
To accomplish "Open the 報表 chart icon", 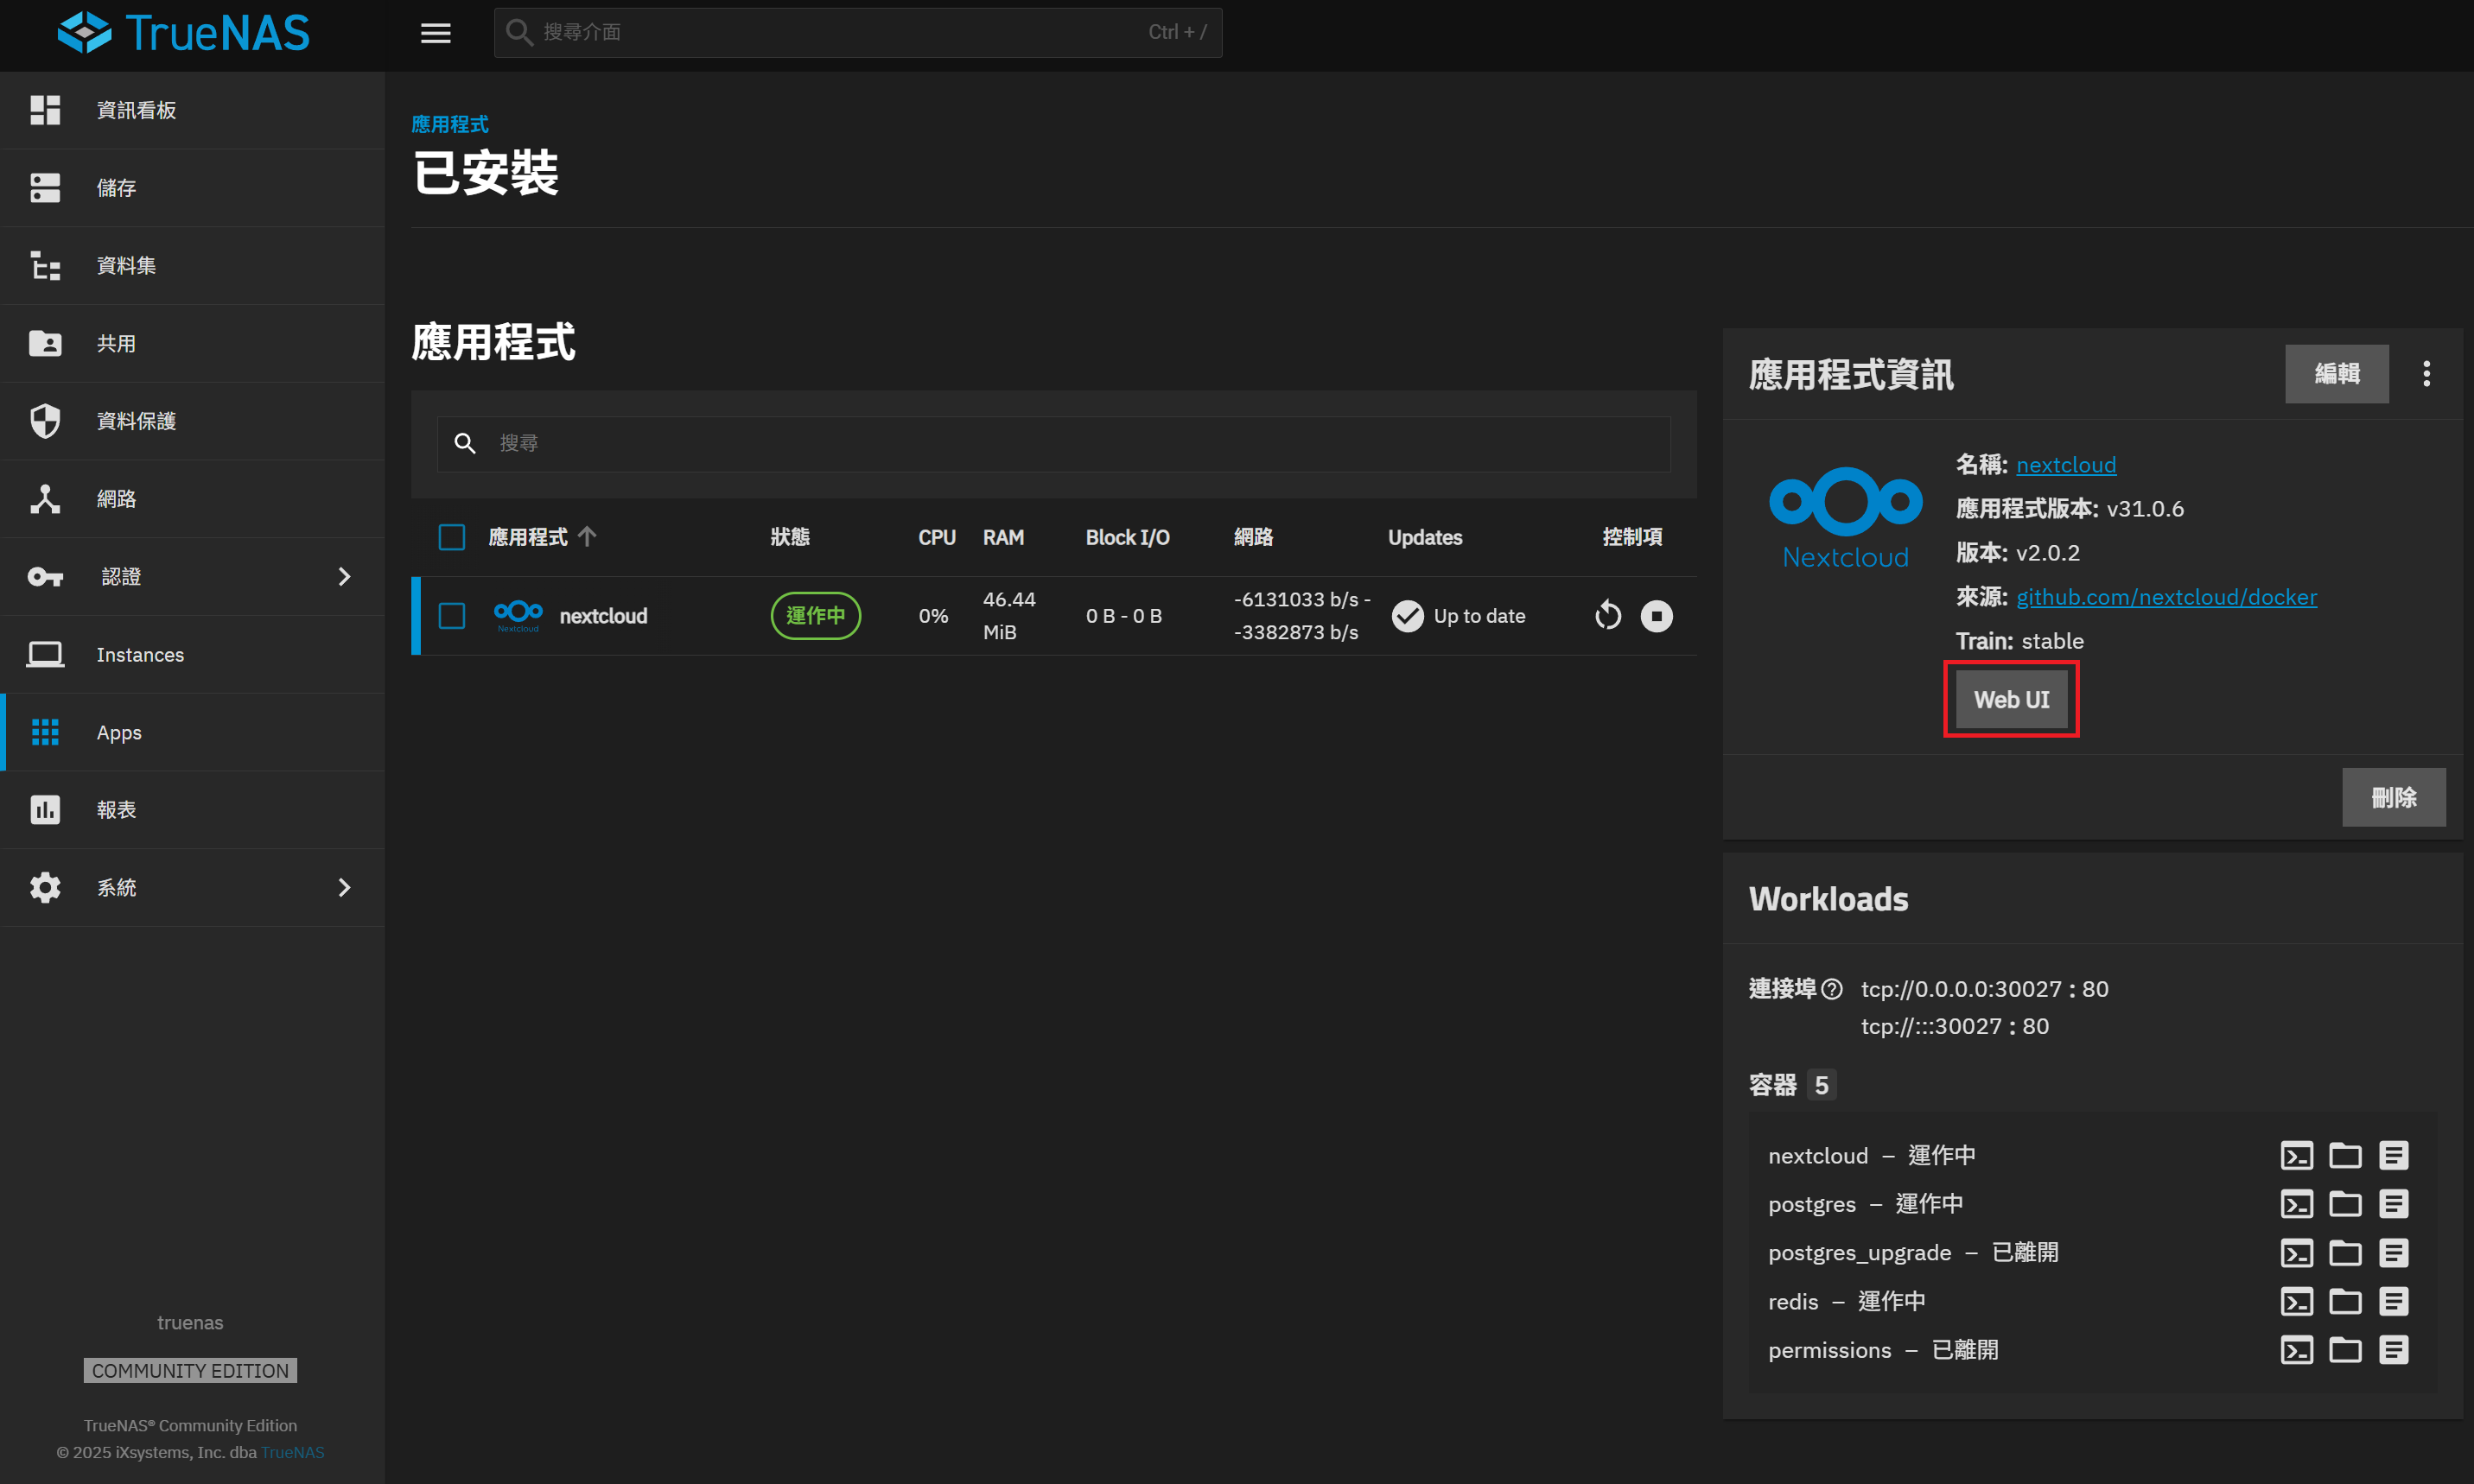I will coord(45,809).
